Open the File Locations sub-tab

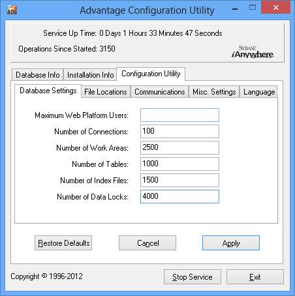tap(106, 92)
